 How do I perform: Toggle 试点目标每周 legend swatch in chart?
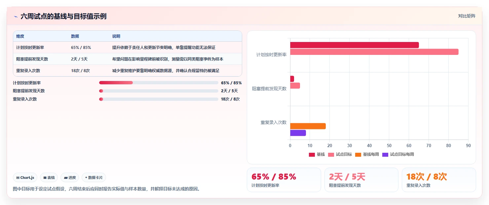click(385, 154)
